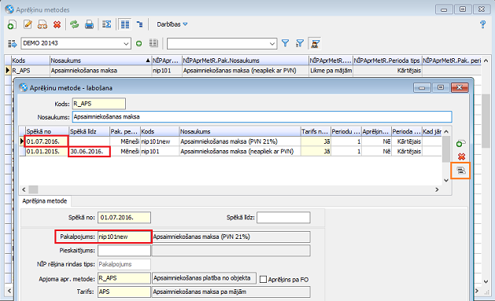Sort main list by Kods column
Viewport: 495px width, 301px height.
pos(31,61)
